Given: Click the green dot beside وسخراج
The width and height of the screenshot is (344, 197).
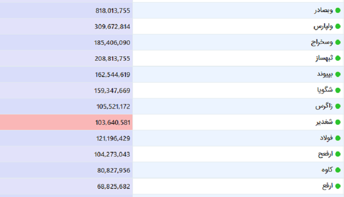Looking at the screenshot, I should tap(338, 42).
